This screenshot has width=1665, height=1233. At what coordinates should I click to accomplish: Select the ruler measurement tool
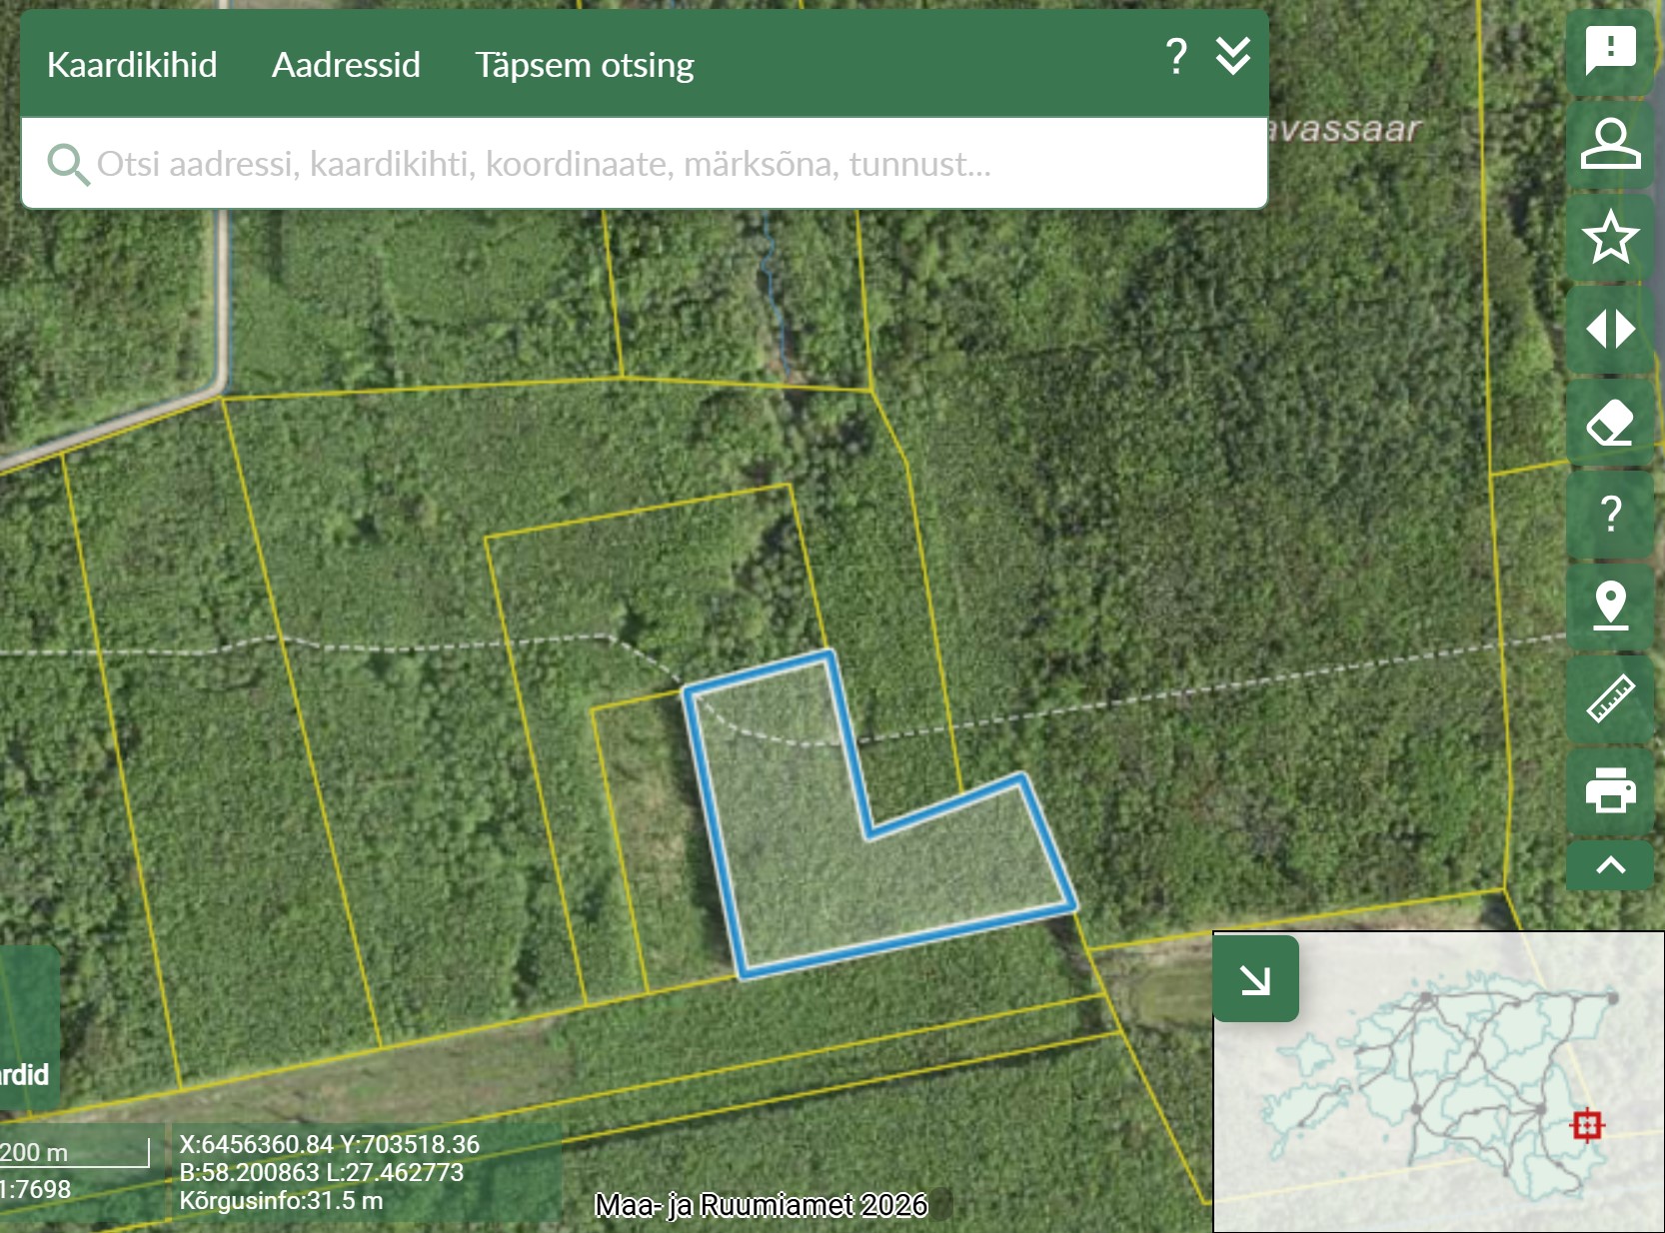coord(1610,697)
